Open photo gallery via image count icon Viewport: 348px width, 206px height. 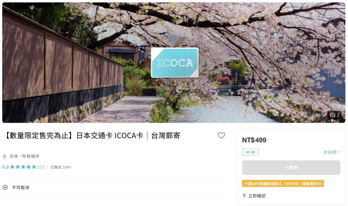coord(334,115)
